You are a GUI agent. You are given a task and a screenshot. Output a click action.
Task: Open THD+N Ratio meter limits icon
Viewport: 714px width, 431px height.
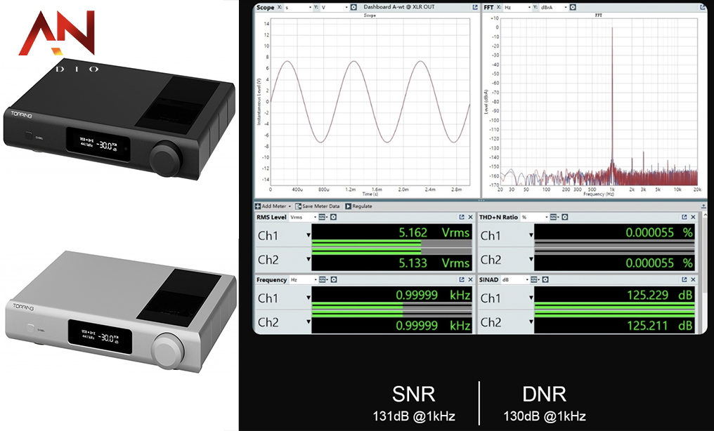pyautogui.click(x=554, y=218)
